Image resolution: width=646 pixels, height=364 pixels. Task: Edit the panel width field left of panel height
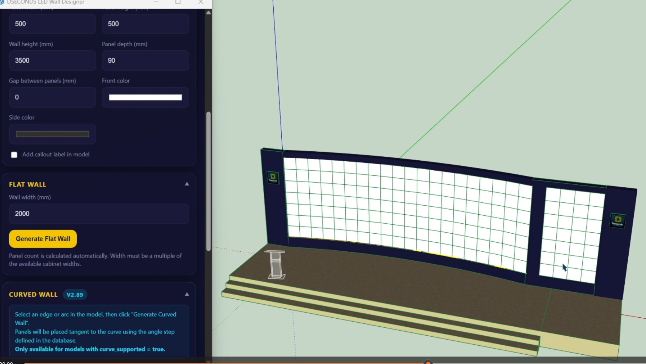click(x=52, y=24)
